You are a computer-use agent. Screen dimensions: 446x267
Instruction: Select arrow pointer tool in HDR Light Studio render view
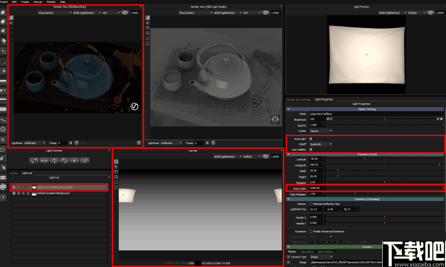tap(148, 23)
